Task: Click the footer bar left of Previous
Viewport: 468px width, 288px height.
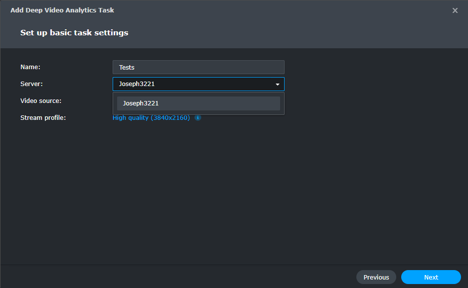Action: click(174, 277)
